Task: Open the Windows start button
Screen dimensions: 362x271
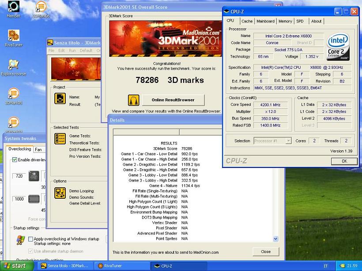Action: (17, 266)
